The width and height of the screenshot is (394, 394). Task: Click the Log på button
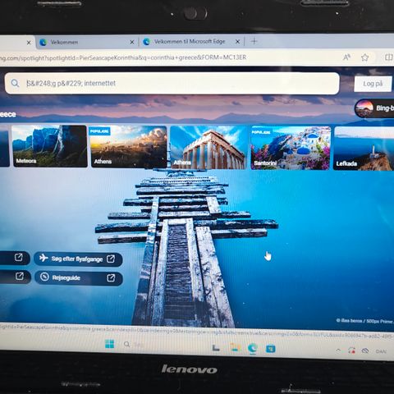click(373, 84)
